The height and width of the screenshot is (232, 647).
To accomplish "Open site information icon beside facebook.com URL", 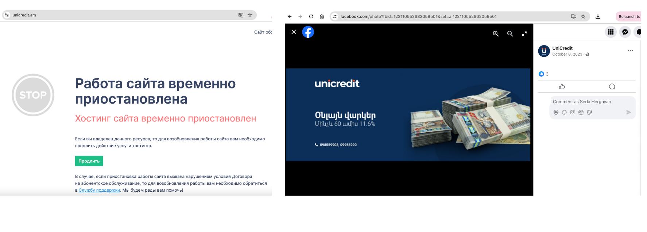I will pos(334,16).
